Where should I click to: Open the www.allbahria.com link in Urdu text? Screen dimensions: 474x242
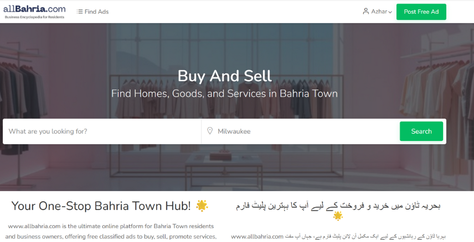point(257,236)
